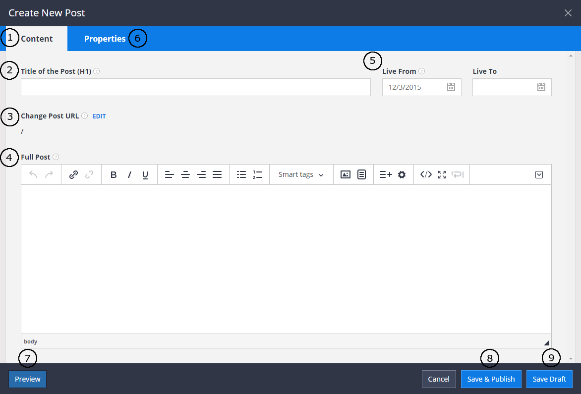
Task: Switch to the Properties tab
Action: point(105,38)
